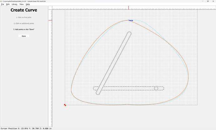Screen dimensions: 216x130
Task: Click the red marker on horizontal ruler
Action: click(128, 7)
